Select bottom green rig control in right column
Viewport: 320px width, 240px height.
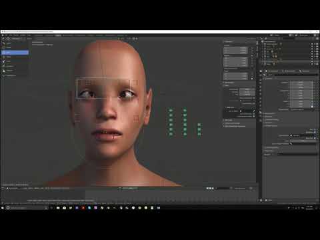click(x=199, y=134)
